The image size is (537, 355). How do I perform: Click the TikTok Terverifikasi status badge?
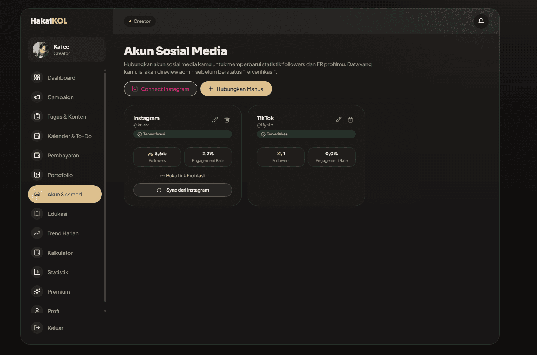pyautogui.click(x=306, y=134)
